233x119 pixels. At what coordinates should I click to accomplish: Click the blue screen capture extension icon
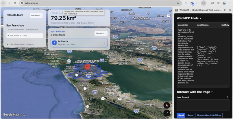[x=186, y=3]
